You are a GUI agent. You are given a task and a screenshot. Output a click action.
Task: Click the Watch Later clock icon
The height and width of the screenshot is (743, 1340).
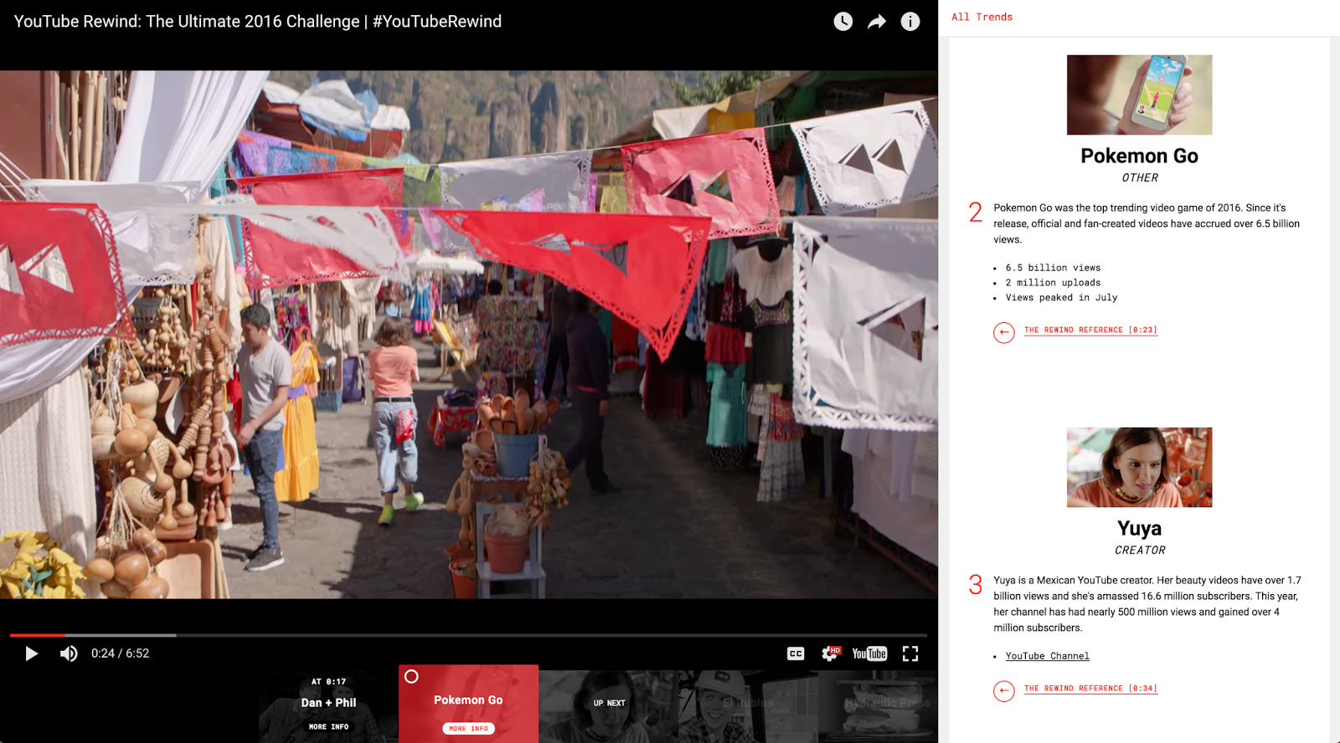tap(843, 22)
